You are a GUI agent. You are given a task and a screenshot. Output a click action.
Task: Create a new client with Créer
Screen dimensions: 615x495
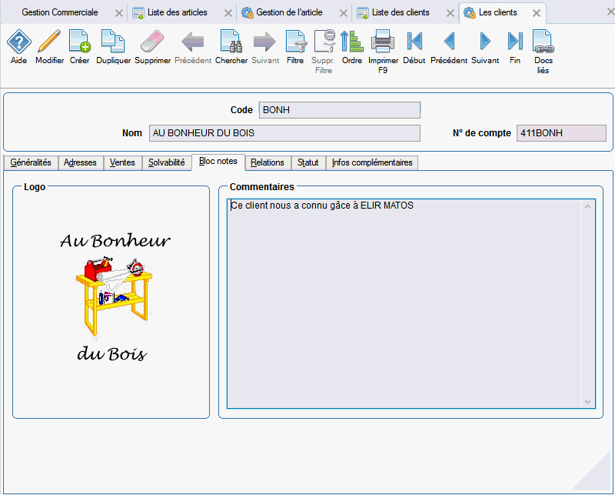[79, 42]
